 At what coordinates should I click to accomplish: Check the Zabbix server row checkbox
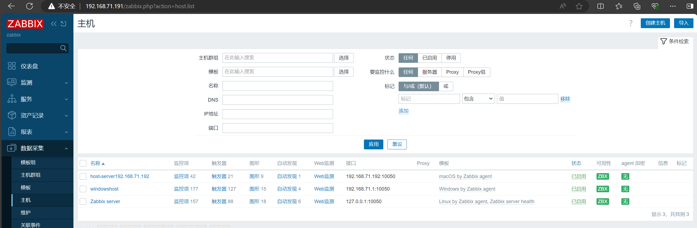pyautogui.click(x=83, y=202)
